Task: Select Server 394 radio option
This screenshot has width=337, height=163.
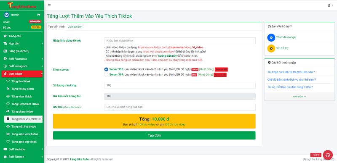Action: [106, 75]
